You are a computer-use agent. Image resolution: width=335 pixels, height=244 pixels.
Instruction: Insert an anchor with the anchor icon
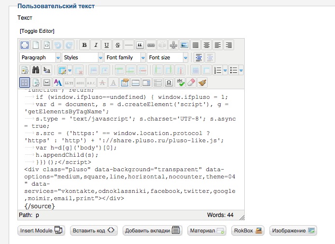click(173, 45)
